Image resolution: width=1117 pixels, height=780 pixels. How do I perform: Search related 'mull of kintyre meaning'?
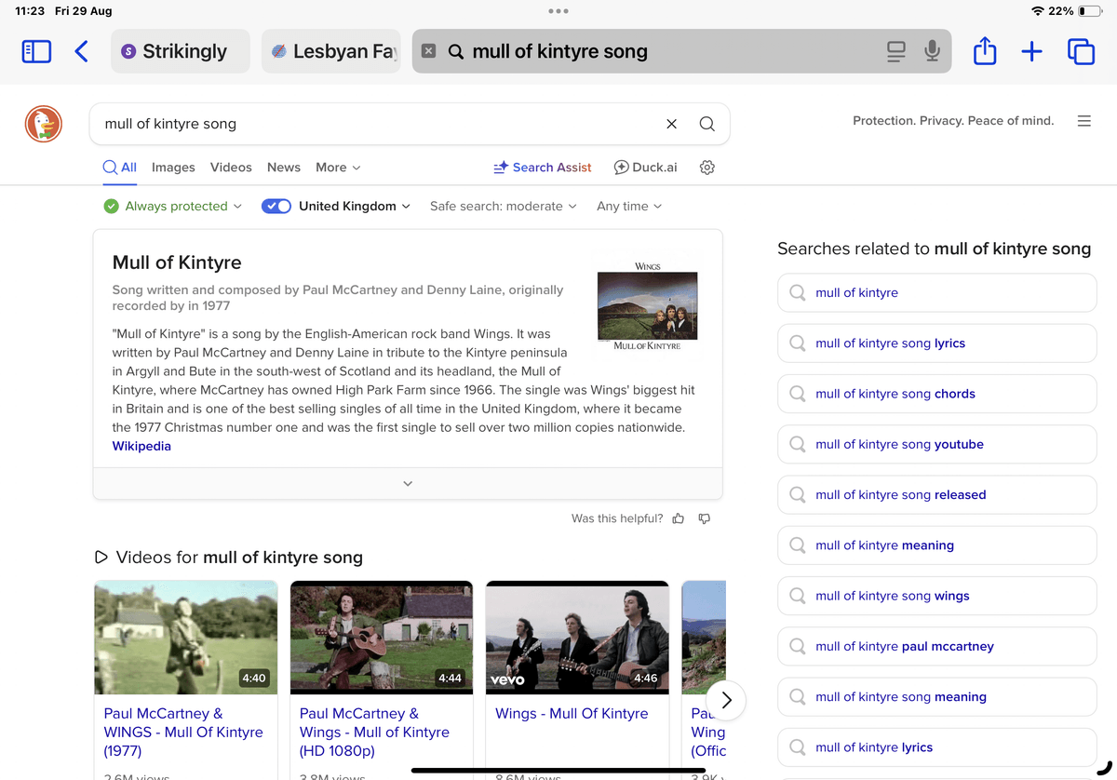(937, 545)
